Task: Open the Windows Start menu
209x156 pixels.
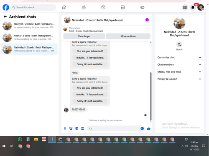Action: click(x=4, y=146)
